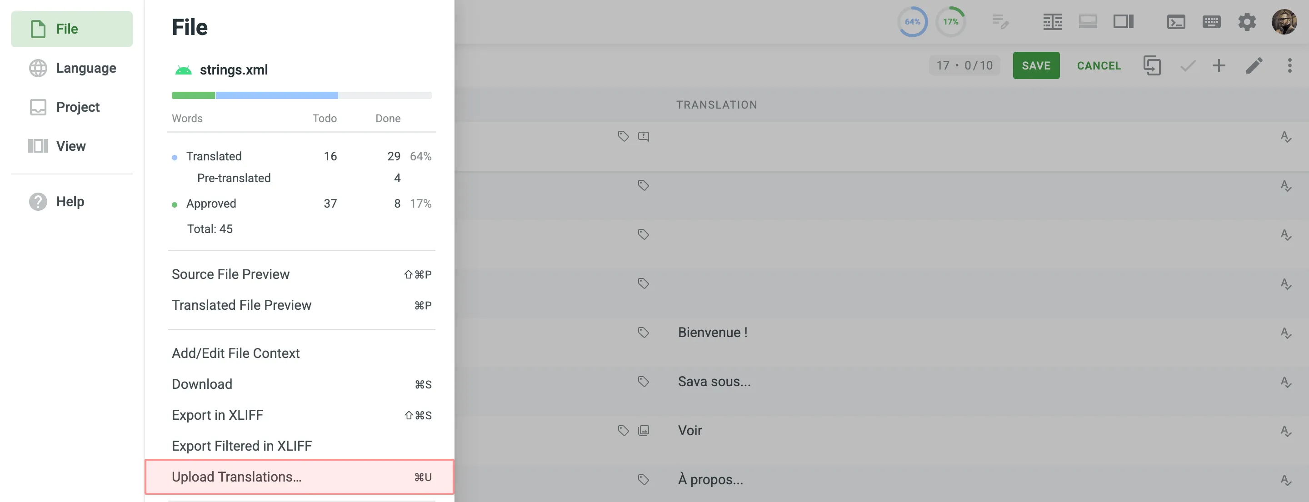Open the three-dot overflow menu icon

click(x=1289, y=65)
